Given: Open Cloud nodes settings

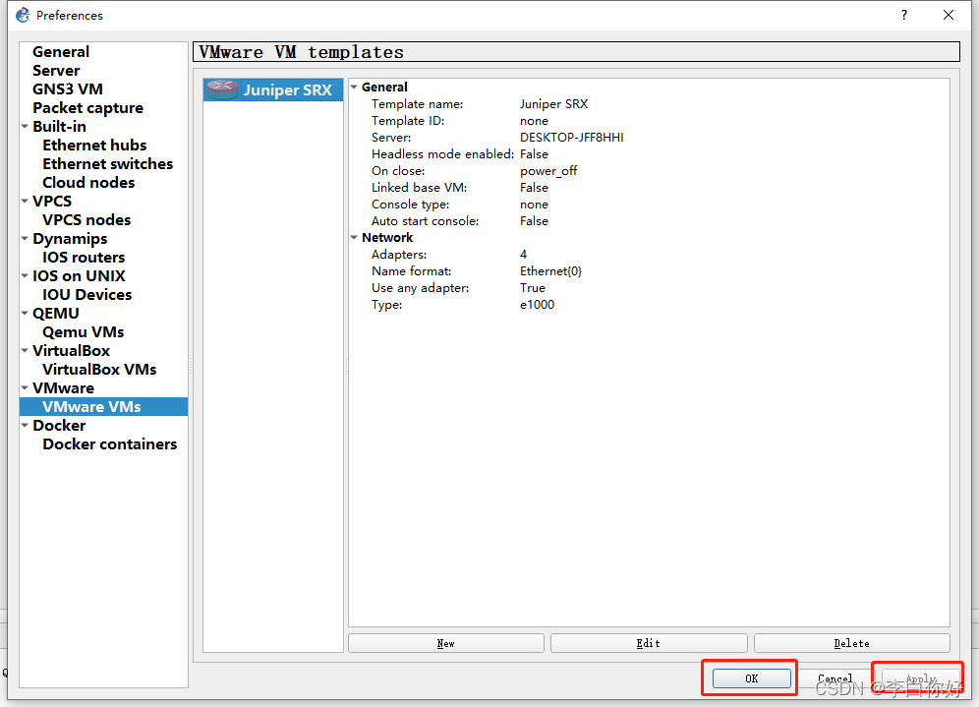Looking at the screenshot, I should (x=88, y=182).
